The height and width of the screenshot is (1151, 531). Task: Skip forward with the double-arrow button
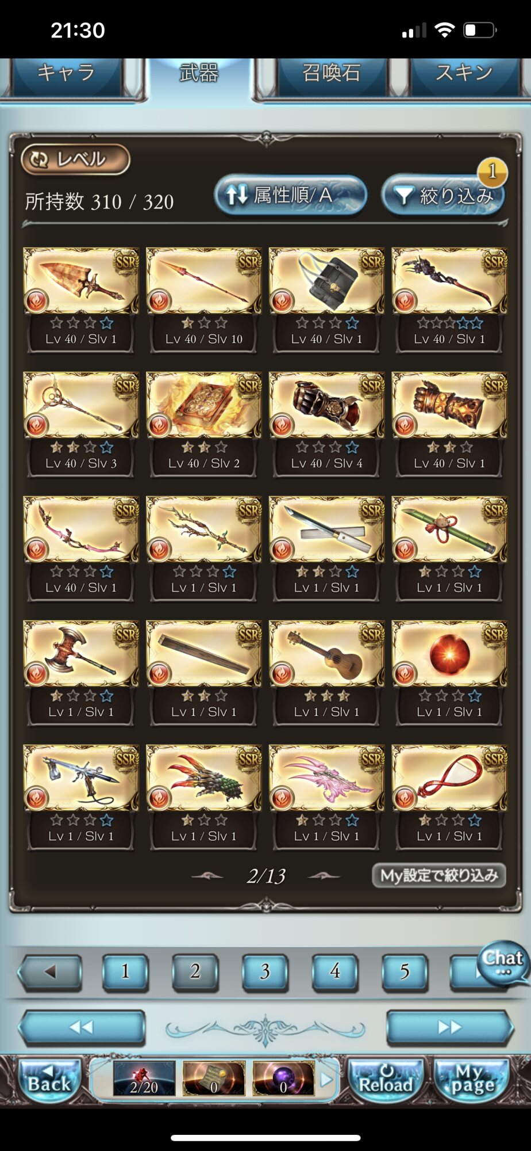tap(449, 1027)
